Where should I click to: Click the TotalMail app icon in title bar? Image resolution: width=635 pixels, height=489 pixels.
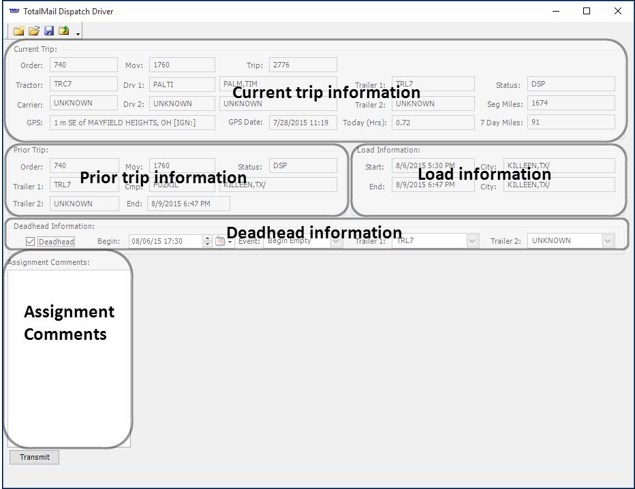pos(14,12)
